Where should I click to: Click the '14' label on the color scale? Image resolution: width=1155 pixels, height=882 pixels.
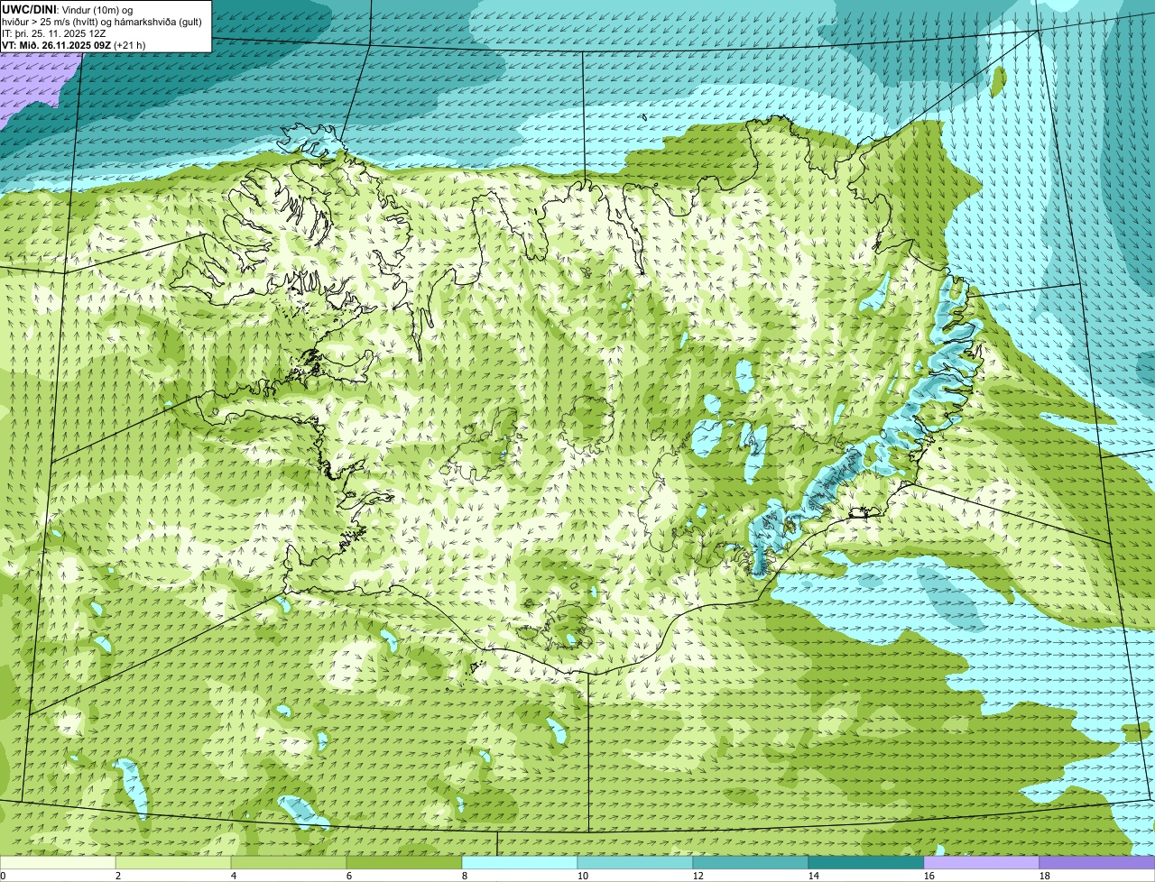point(814,876)
